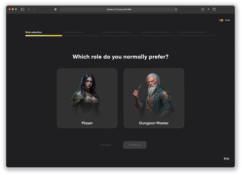Click the Safari sidebar toggle icon

click(23, 9)
